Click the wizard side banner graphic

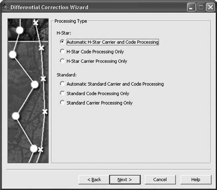tap(28, 91)
